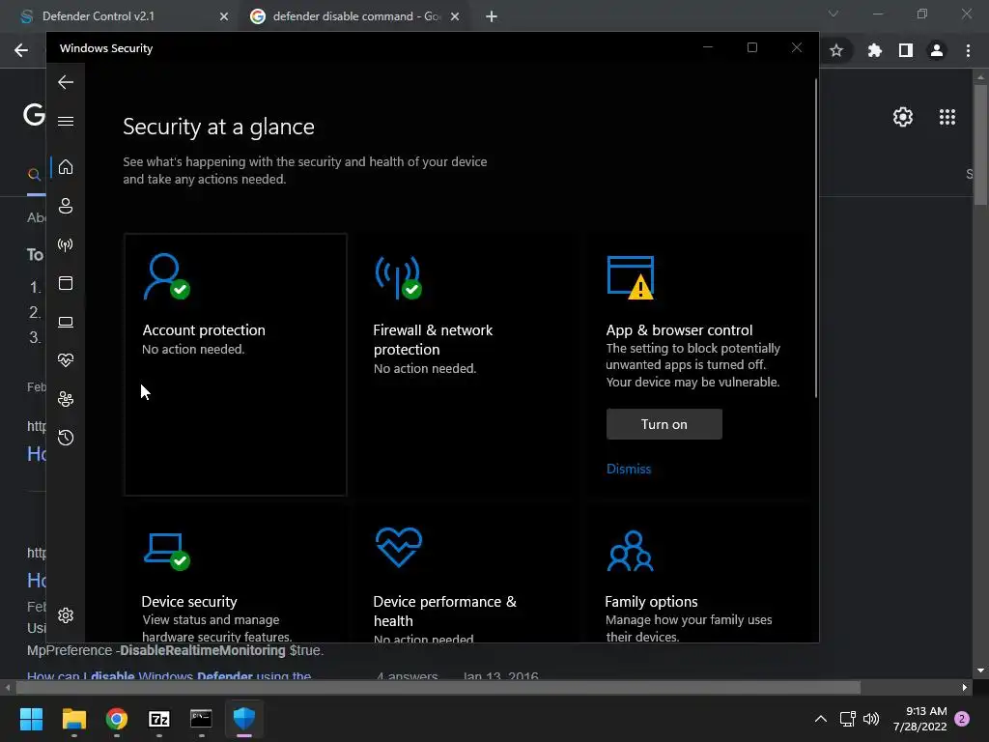Open Device performance & health sidebar icon
Screen dimensions: 989x742
66,360
